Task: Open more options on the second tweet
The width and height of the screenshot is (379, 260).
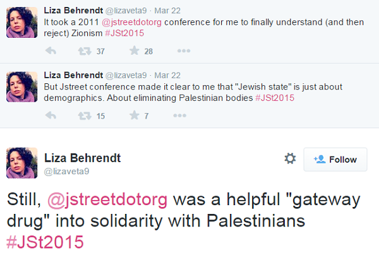Action: click(x=179, y=115)
